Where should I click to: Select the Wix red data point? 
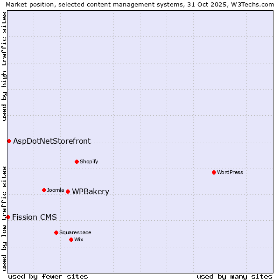pos(71,239)
